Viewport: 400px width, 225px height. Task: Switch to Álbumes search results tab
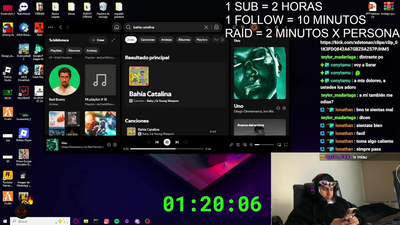point(184,40)
